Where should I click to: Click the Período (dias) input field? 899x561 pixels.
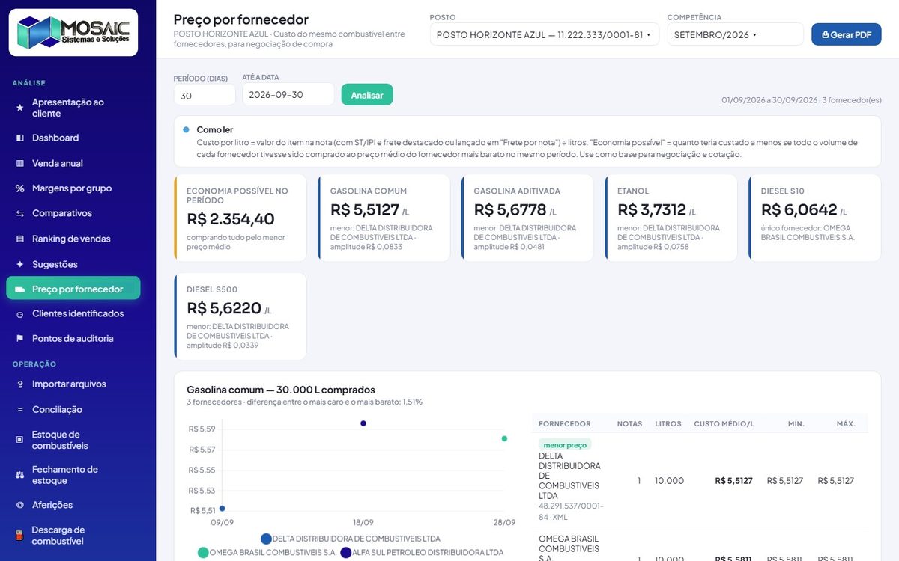(x=205, y=95)
